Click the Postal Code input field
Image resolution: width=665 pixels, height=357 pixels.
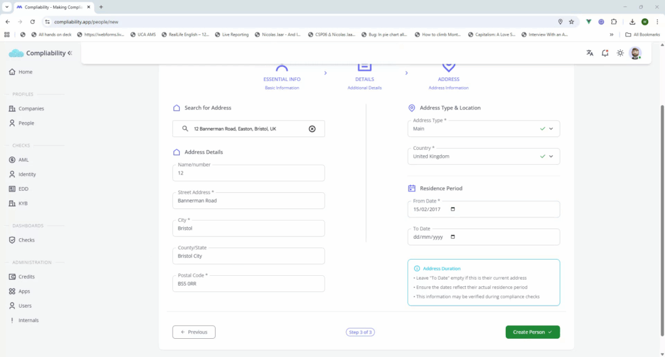click(x=248, y=284)
